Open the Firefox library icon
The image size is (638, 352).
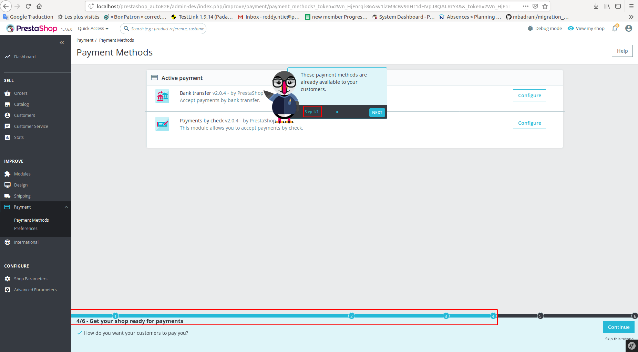point(607,6)
